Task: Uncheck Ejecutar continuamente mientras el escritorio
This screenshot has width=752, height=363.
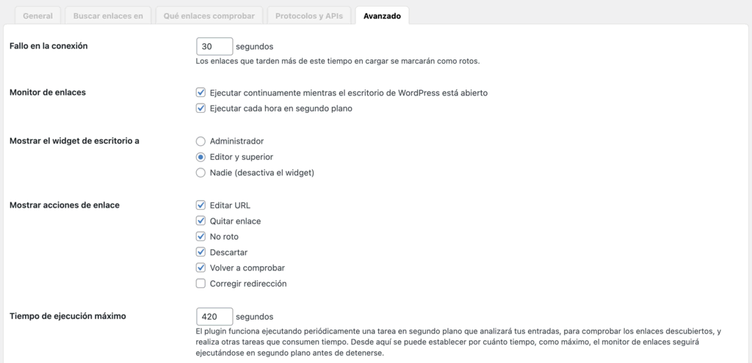Action: click(x=200, y=93)
